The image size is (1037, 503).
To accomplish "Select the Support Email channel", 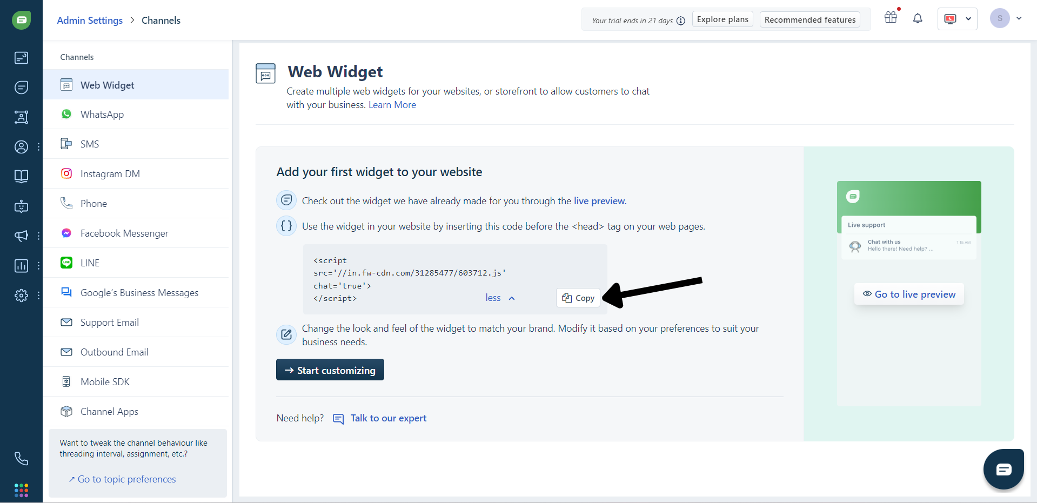I will pyautogui.click(x=136, y=323).
